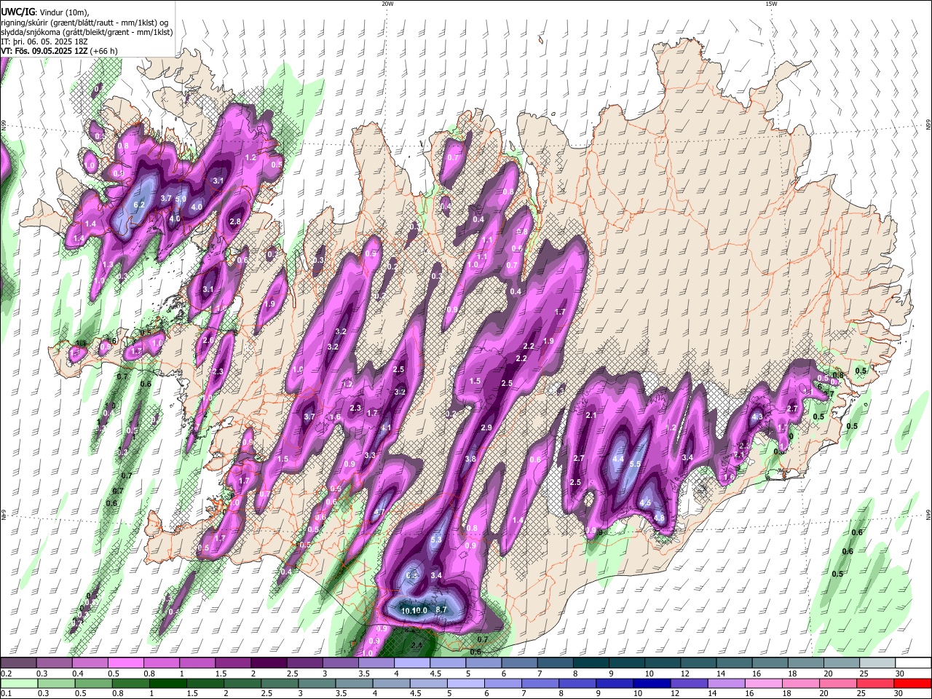Click the '4.3' precipitation value in the east
This screenshot has width=932, height=699.
point(757,416)
